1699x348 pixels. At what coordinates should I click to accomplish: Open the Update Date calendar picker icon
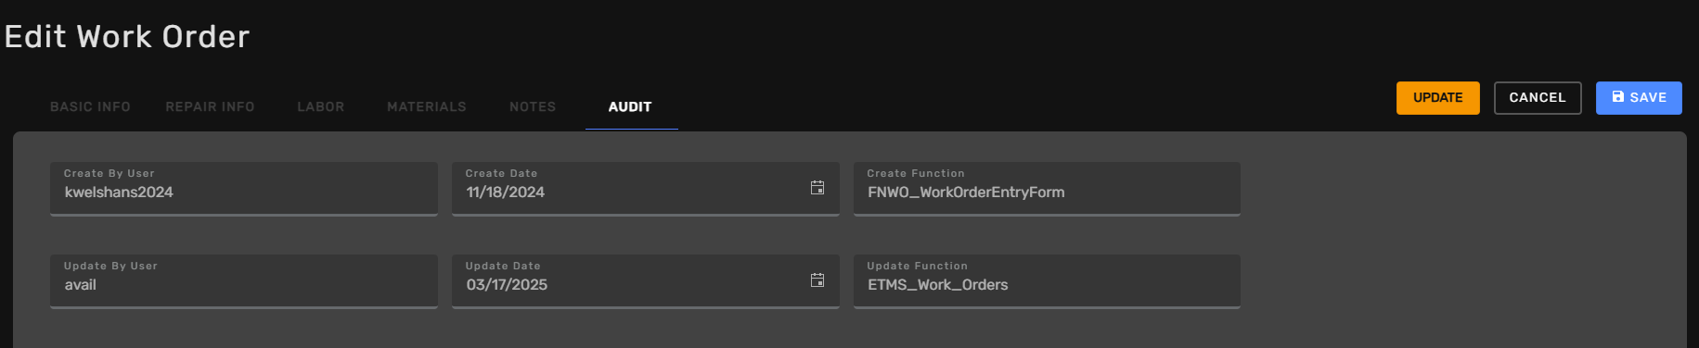[817, 280]
